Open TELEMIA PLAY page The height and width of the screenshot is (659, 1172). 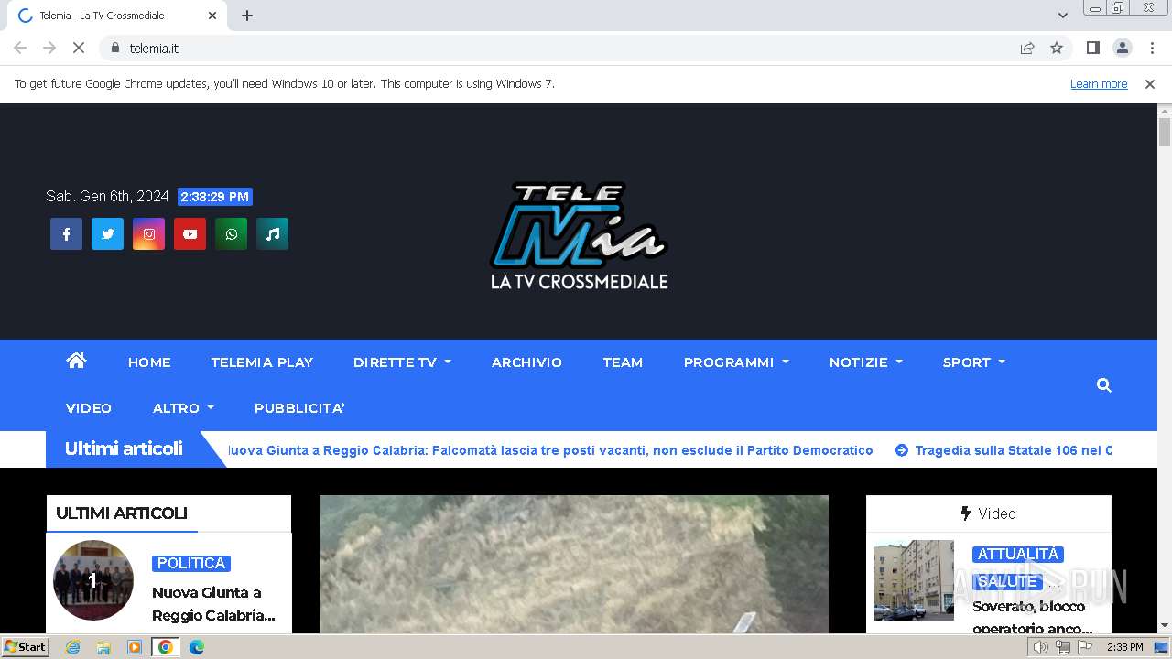262,362
